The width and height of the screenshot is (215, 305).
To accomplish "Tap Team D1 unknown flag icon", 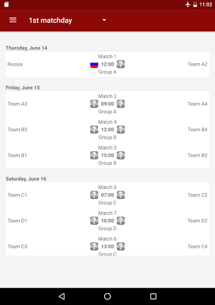I will pos(94,221).
